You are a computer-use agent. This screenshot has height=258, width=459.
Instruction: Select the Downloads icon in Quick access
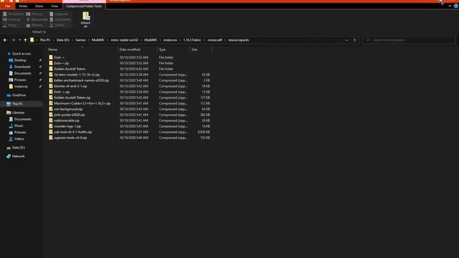[x=11, y=67]
